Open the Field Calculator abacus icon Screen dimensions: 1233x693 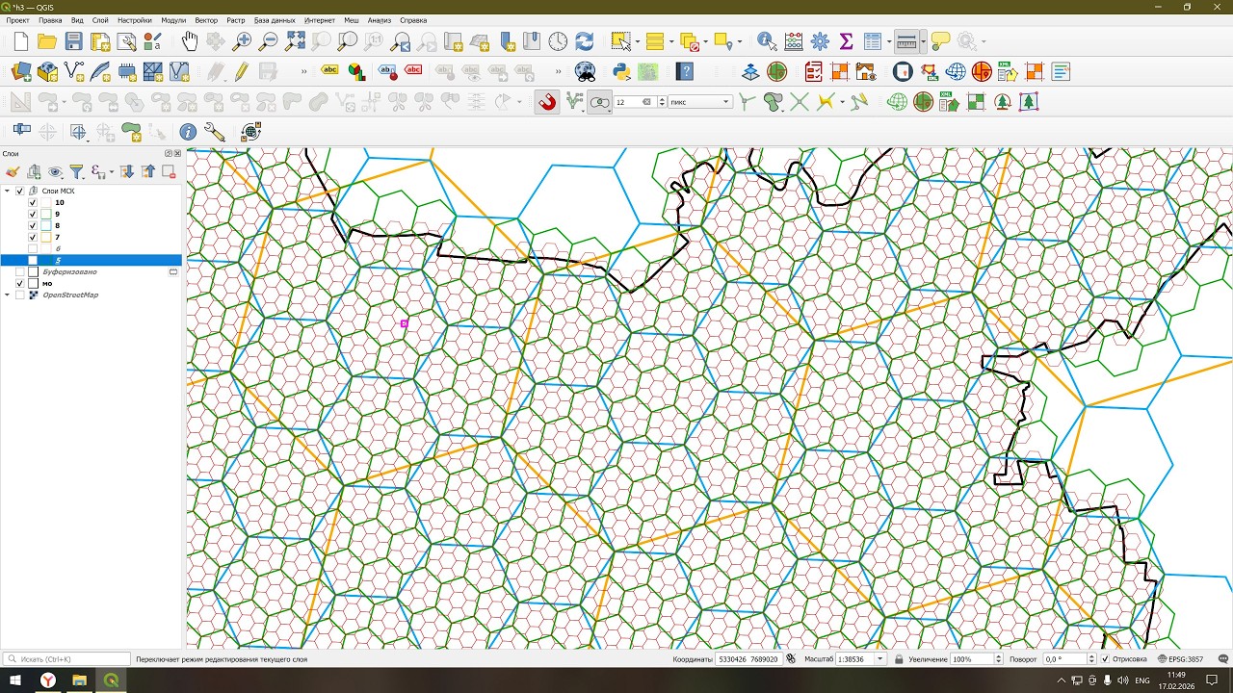click(x=794, y=41)
